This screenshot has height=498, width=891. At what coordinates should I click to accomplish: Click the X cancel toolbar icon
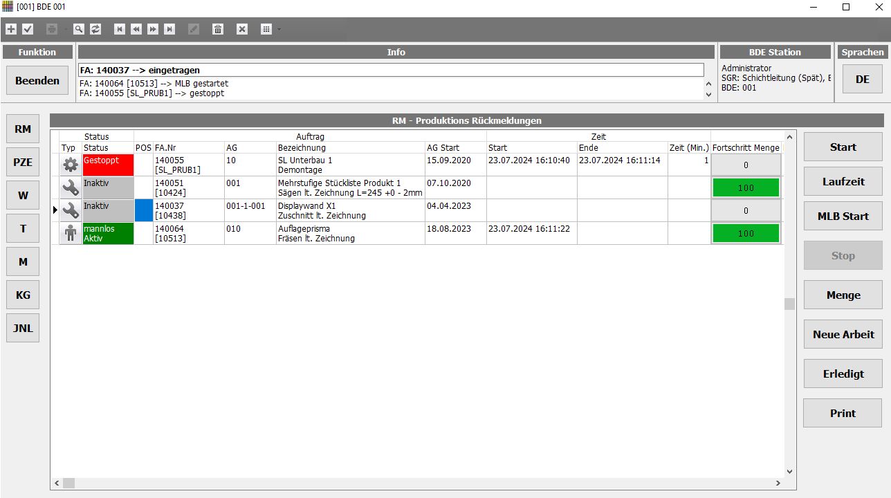[x=242, y=29]
